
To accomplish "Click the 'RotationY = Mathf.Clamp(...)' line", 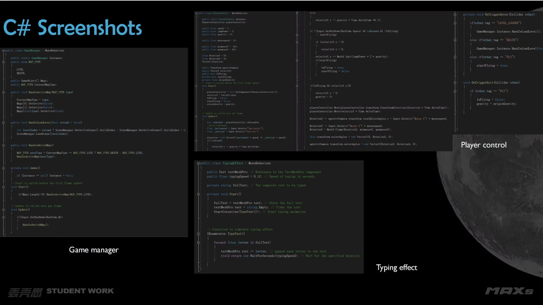I will 350,130.
